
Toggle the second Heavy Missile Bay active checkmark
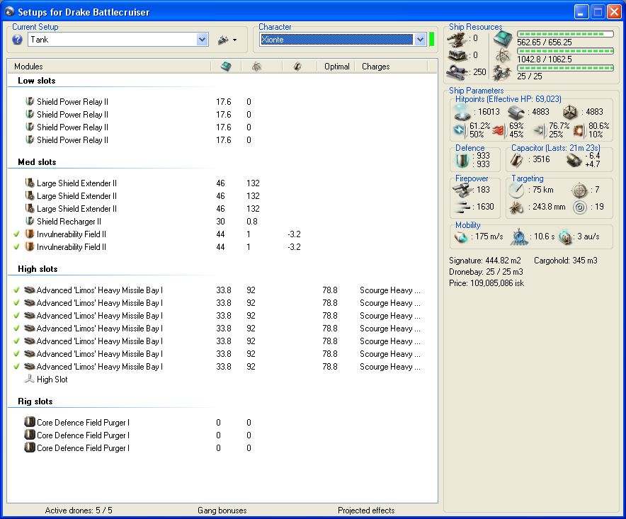pos(16,303)
